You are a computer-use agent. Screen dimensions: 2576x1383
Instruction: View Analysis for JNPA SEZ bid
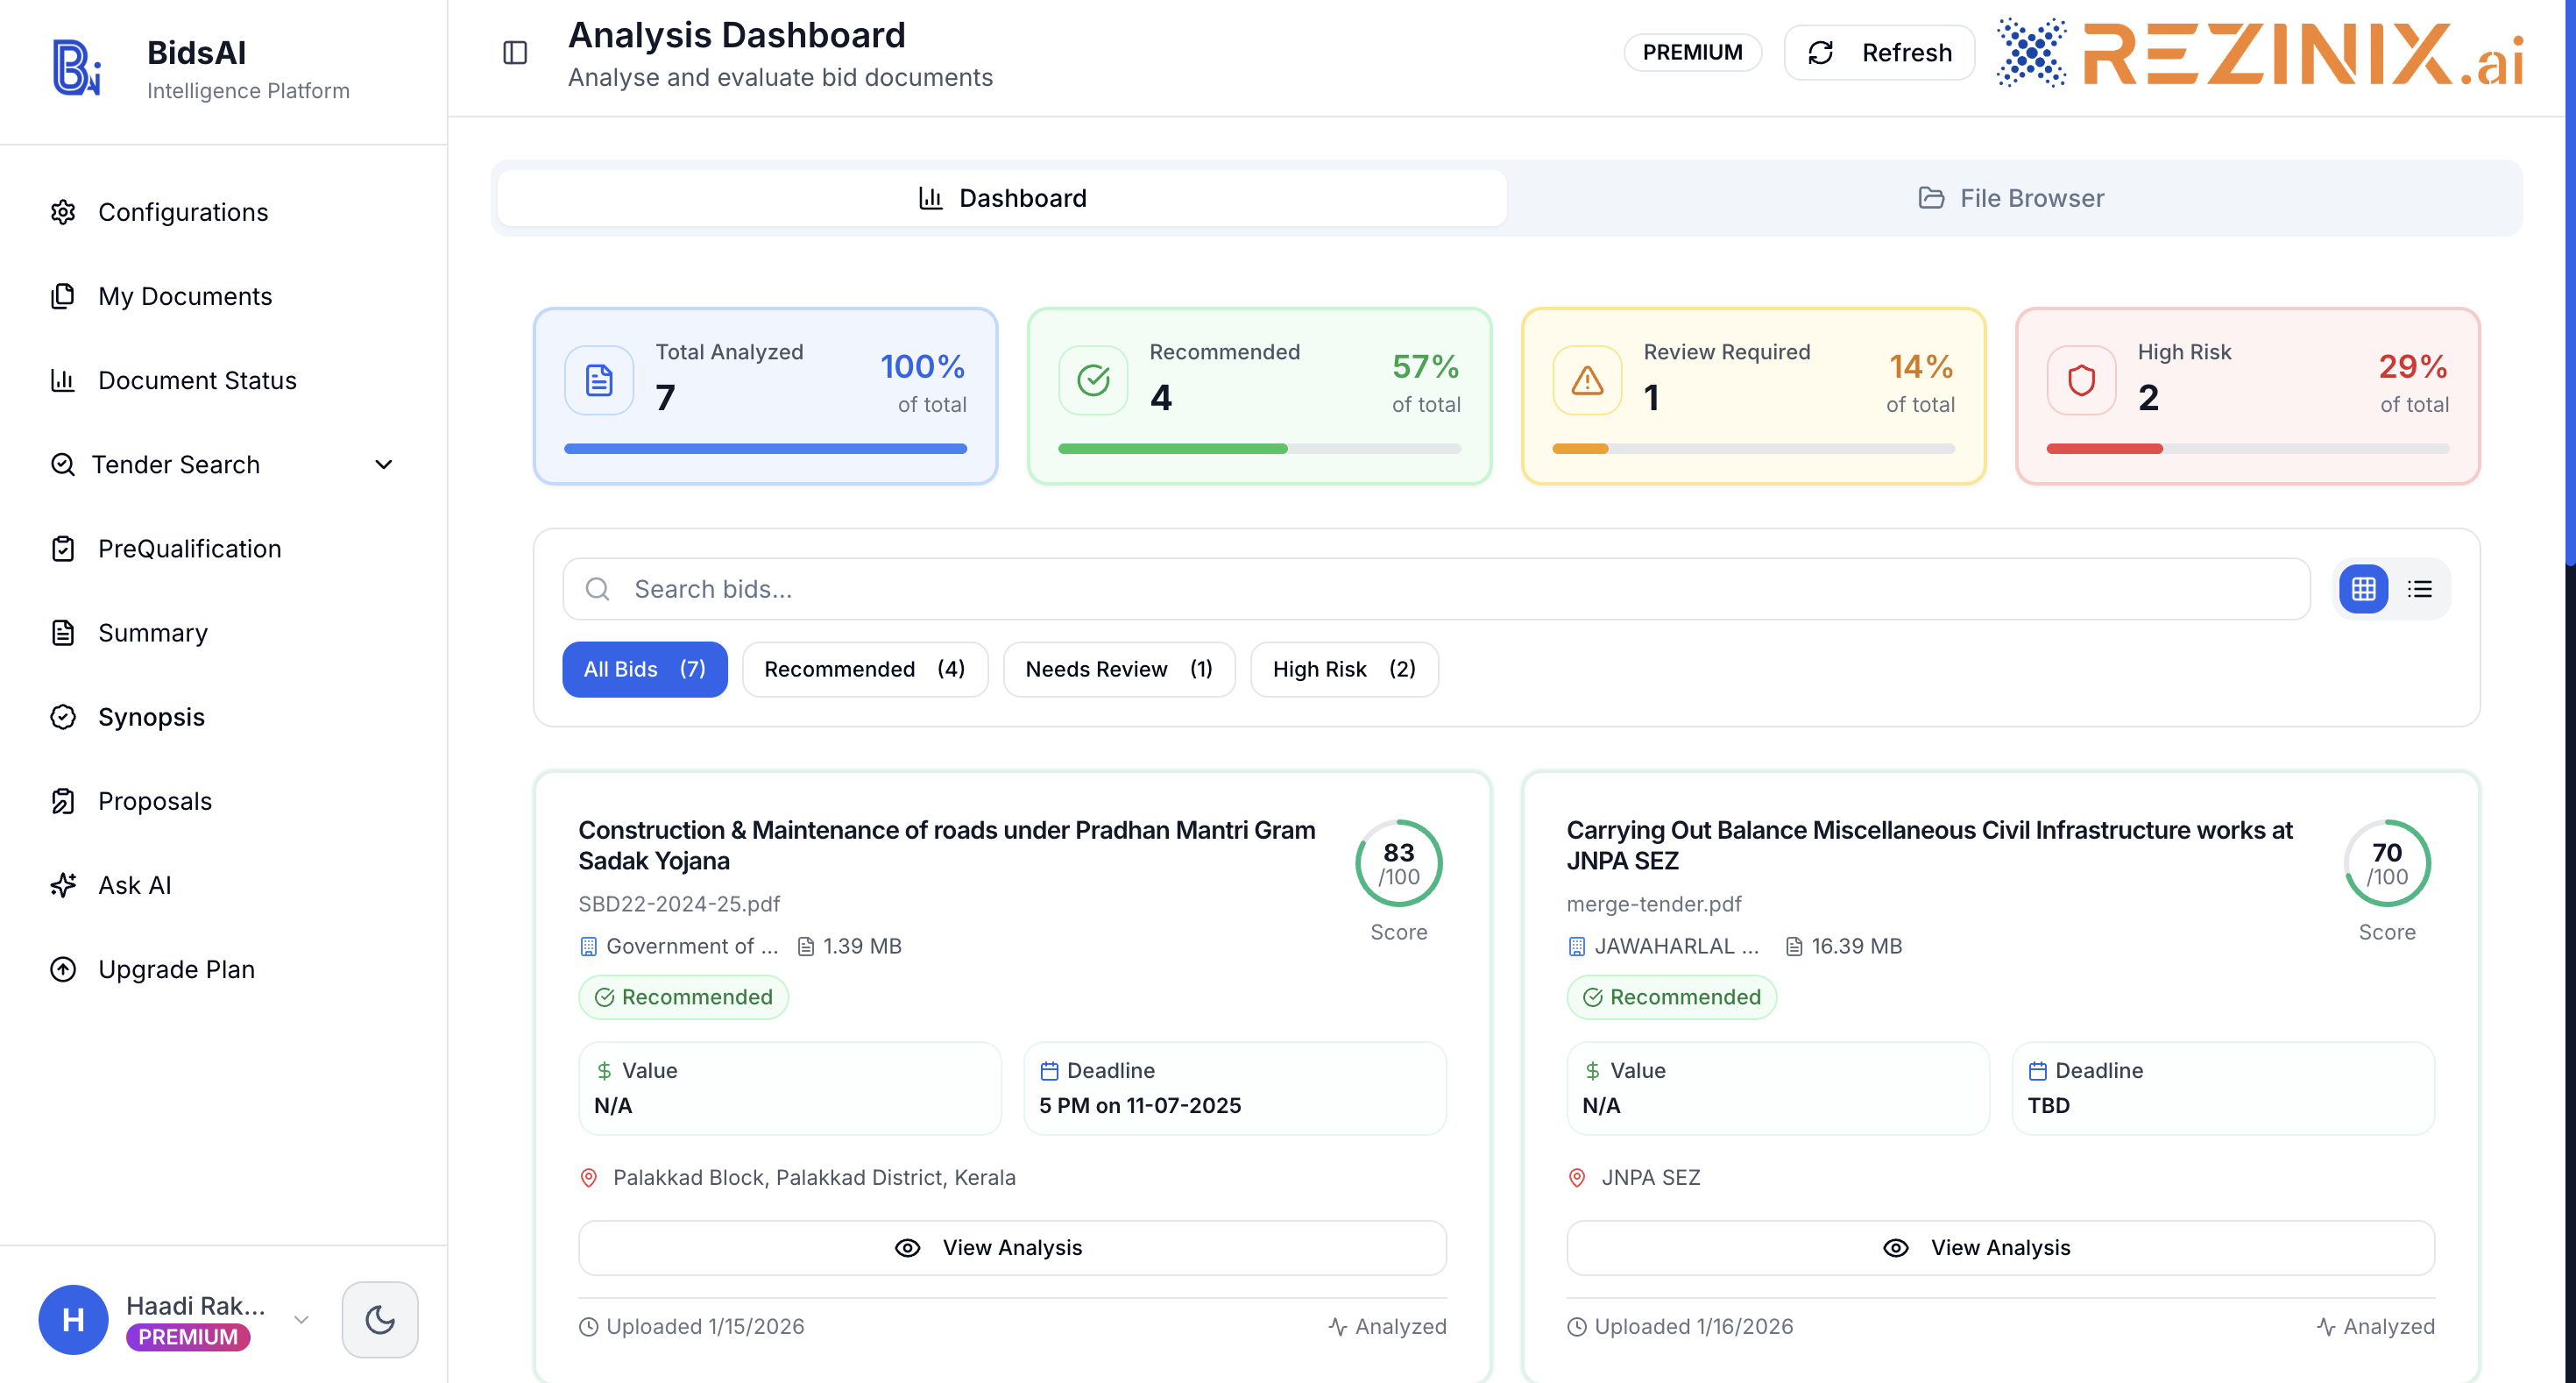[x=2000, y=1247]
